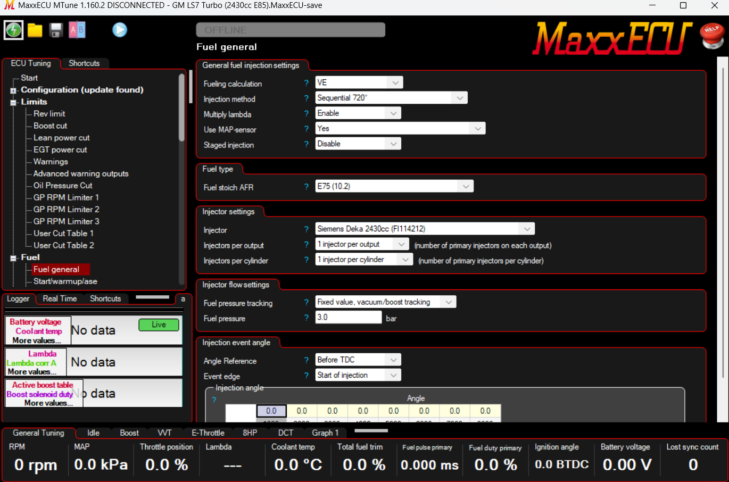Switch to the Logger tab

point(18,299)
